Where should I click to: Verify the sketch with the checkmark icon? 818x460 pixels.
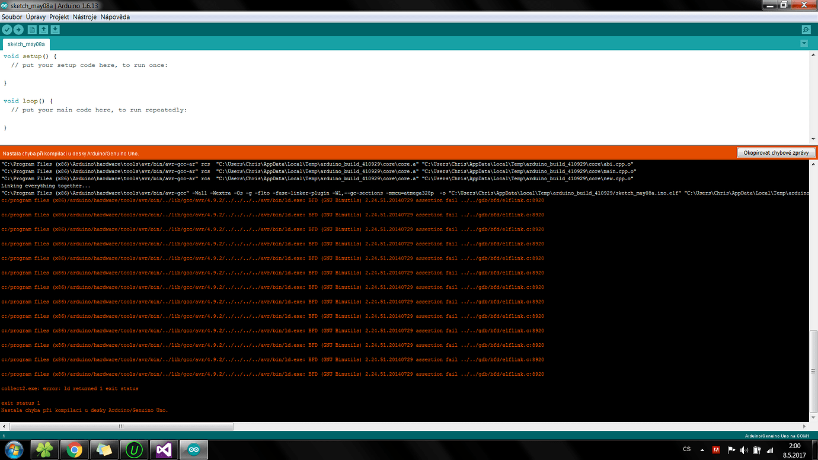[8, 29]
